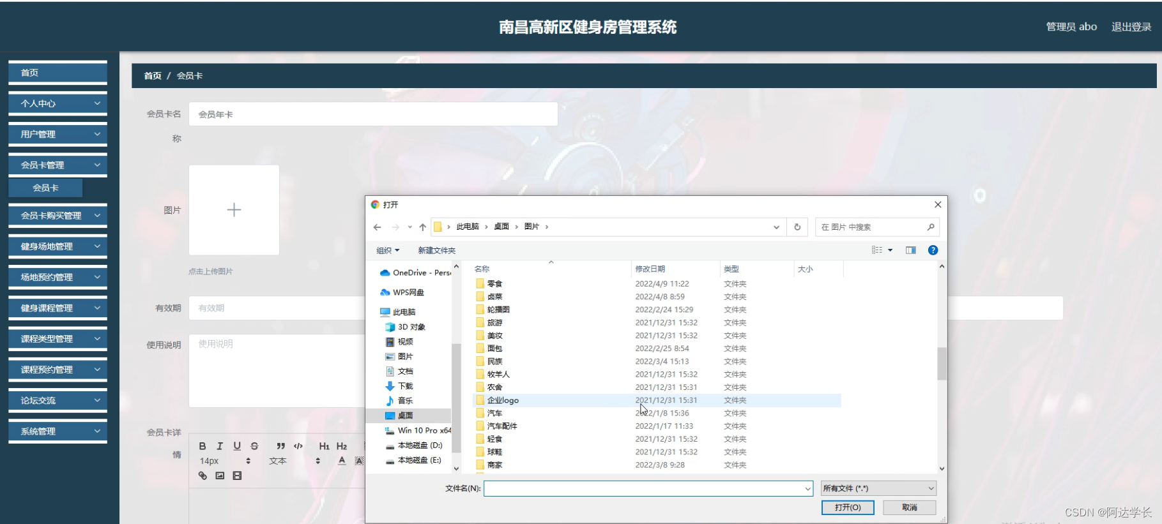The width and height of the screenshot is (1162, 524).
Task: Select WPS网盘 in the navigation pane
Action: [402, 292]
